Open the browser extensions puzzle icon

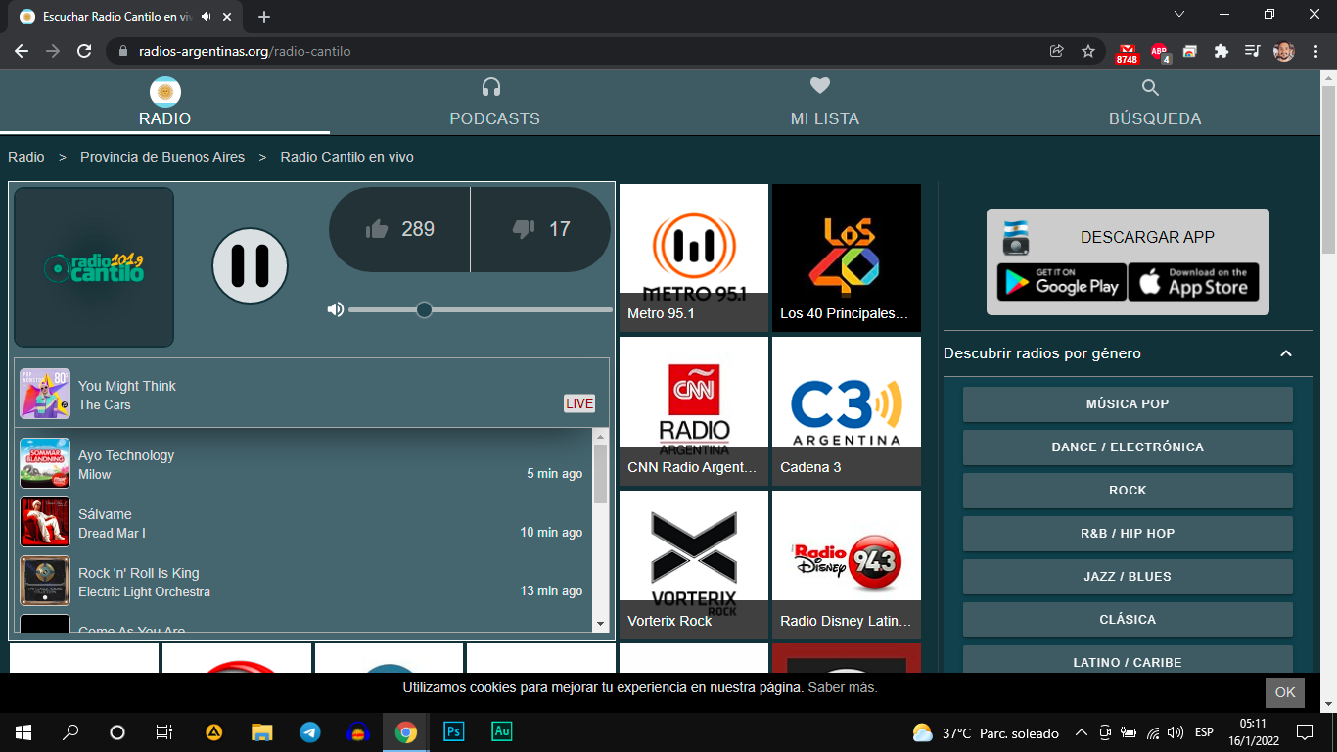[x=1221, y=51]
